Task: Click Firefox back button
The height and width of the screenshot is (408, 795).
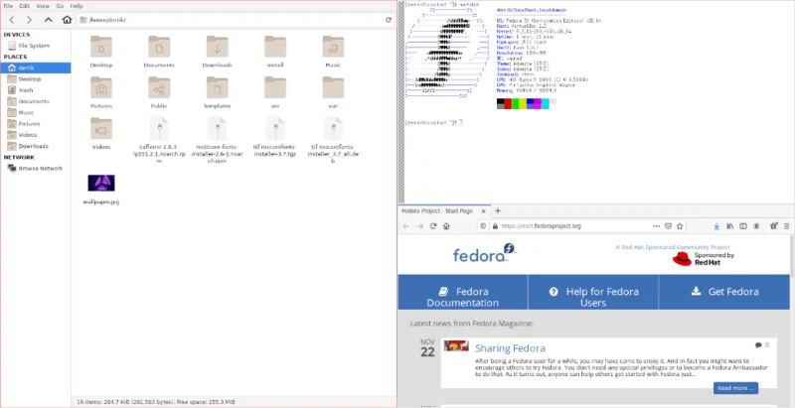Action: (406, 226)
